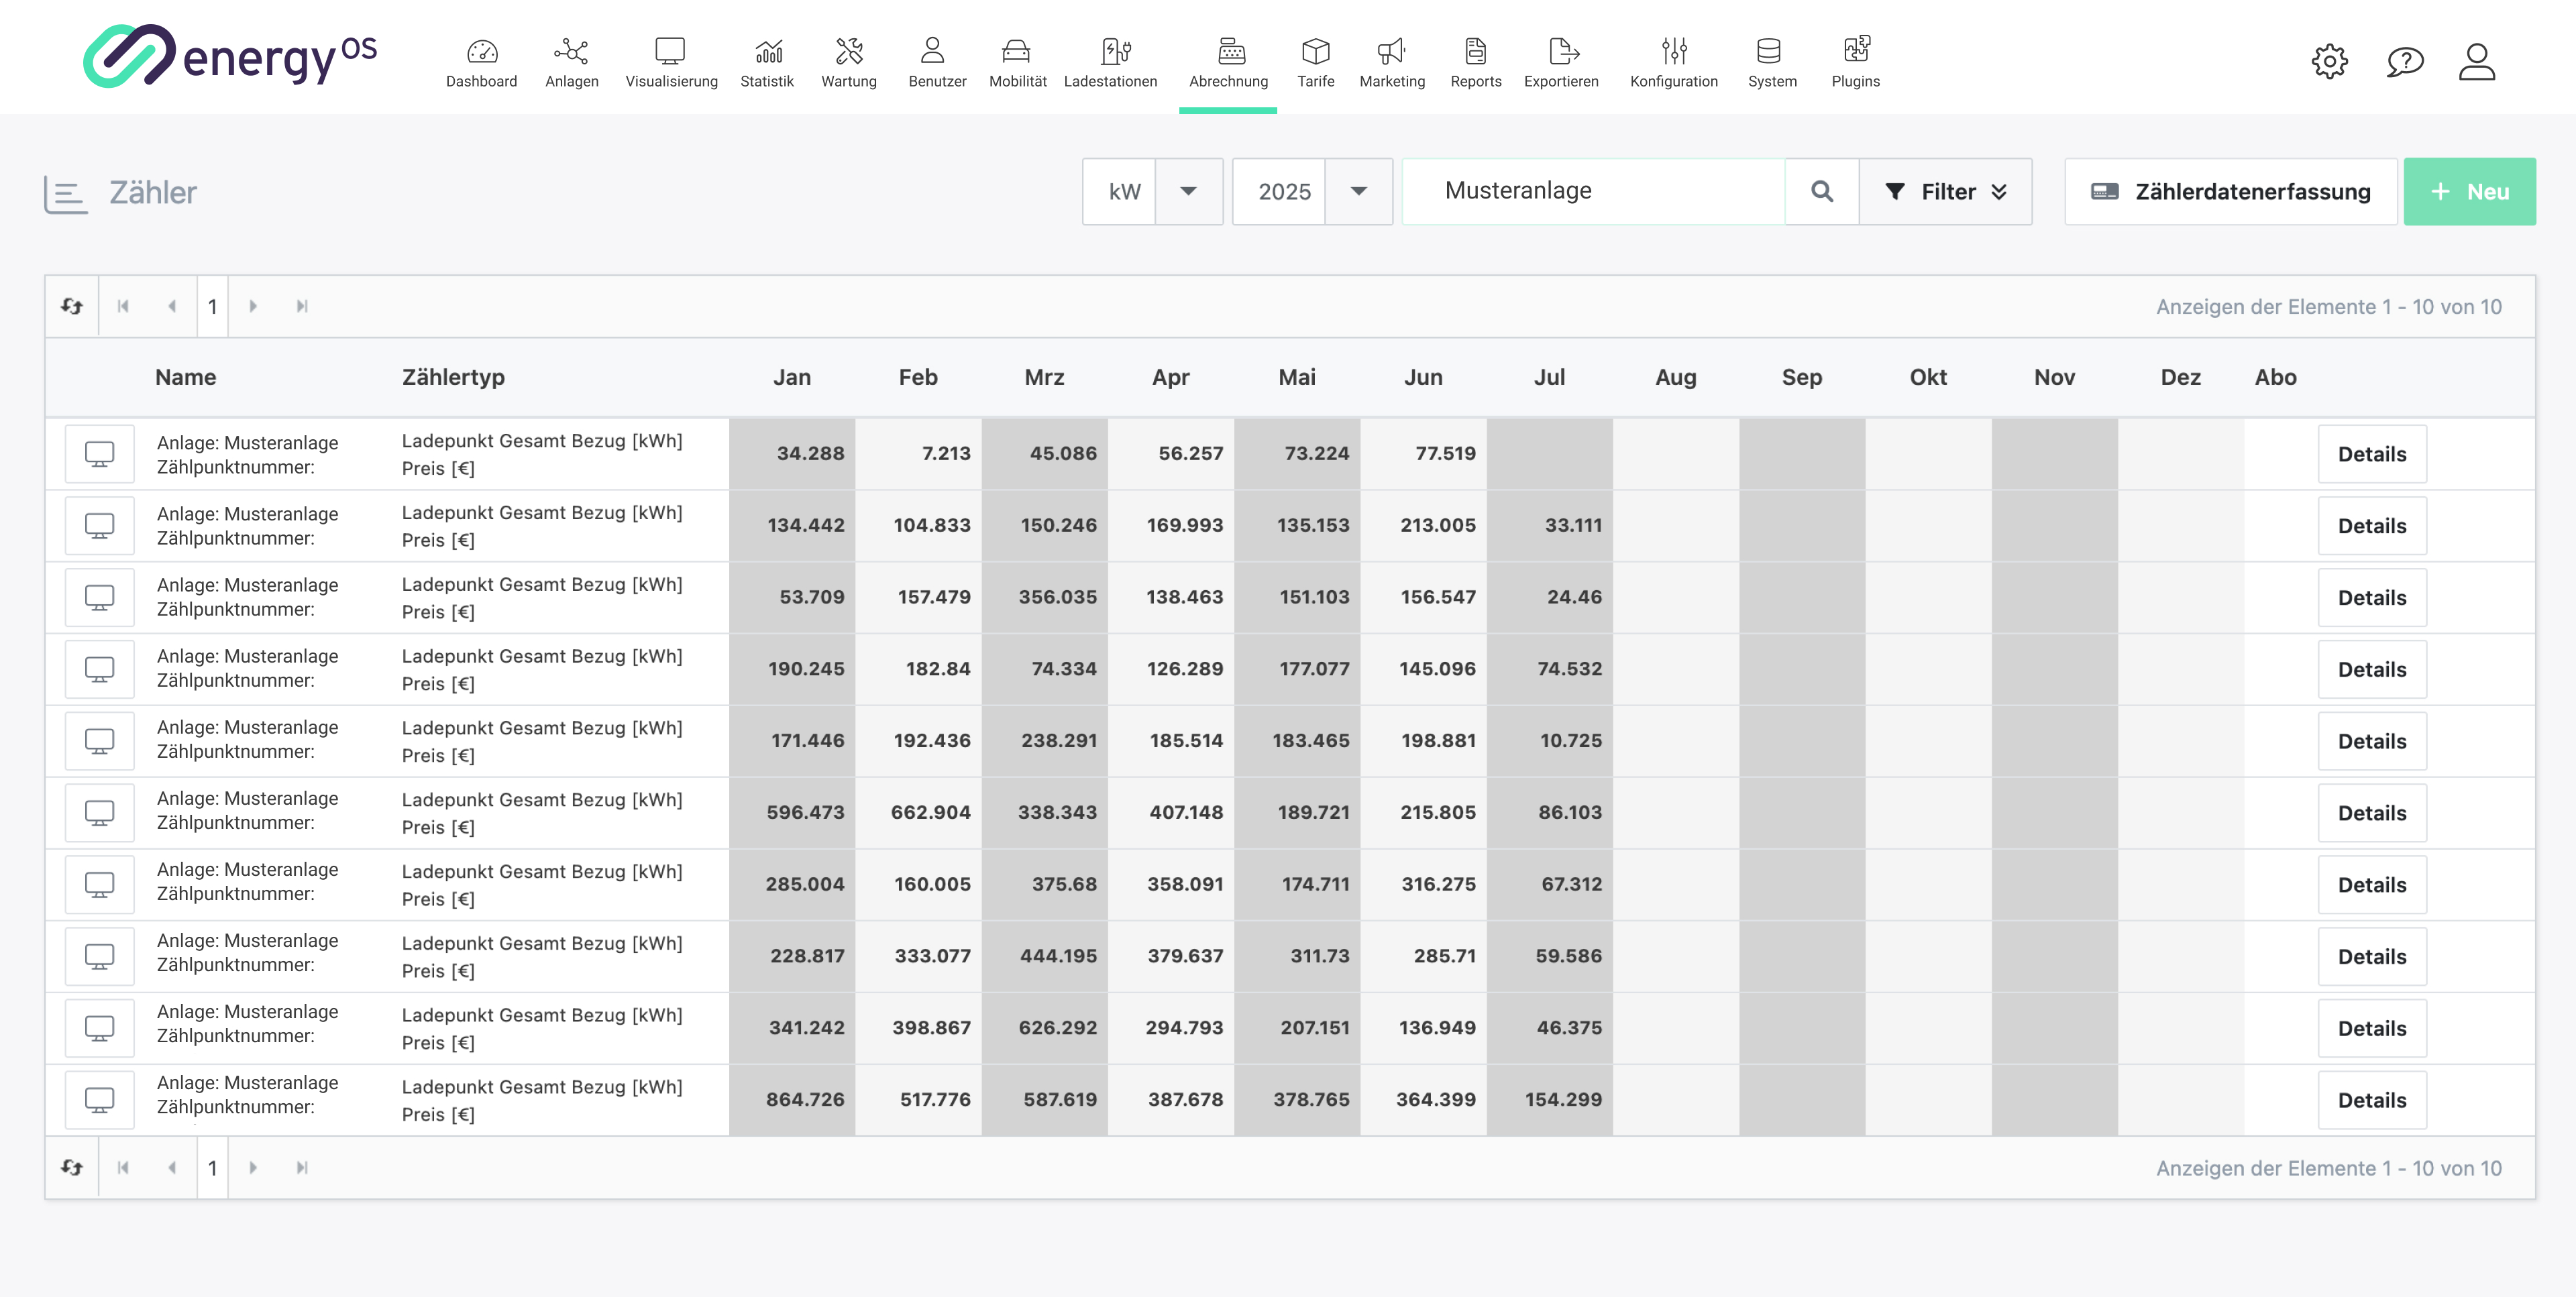Open the 2025 year dropdown

click(x=1358, y=191)
